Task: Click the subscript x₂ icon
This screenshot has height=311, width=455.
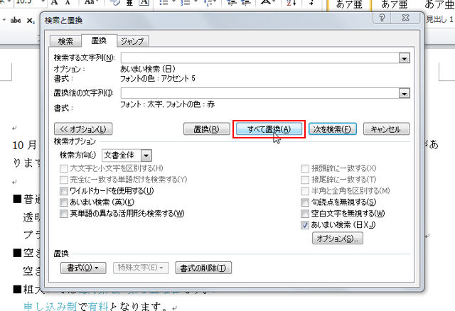Action: tap(31, 21)
